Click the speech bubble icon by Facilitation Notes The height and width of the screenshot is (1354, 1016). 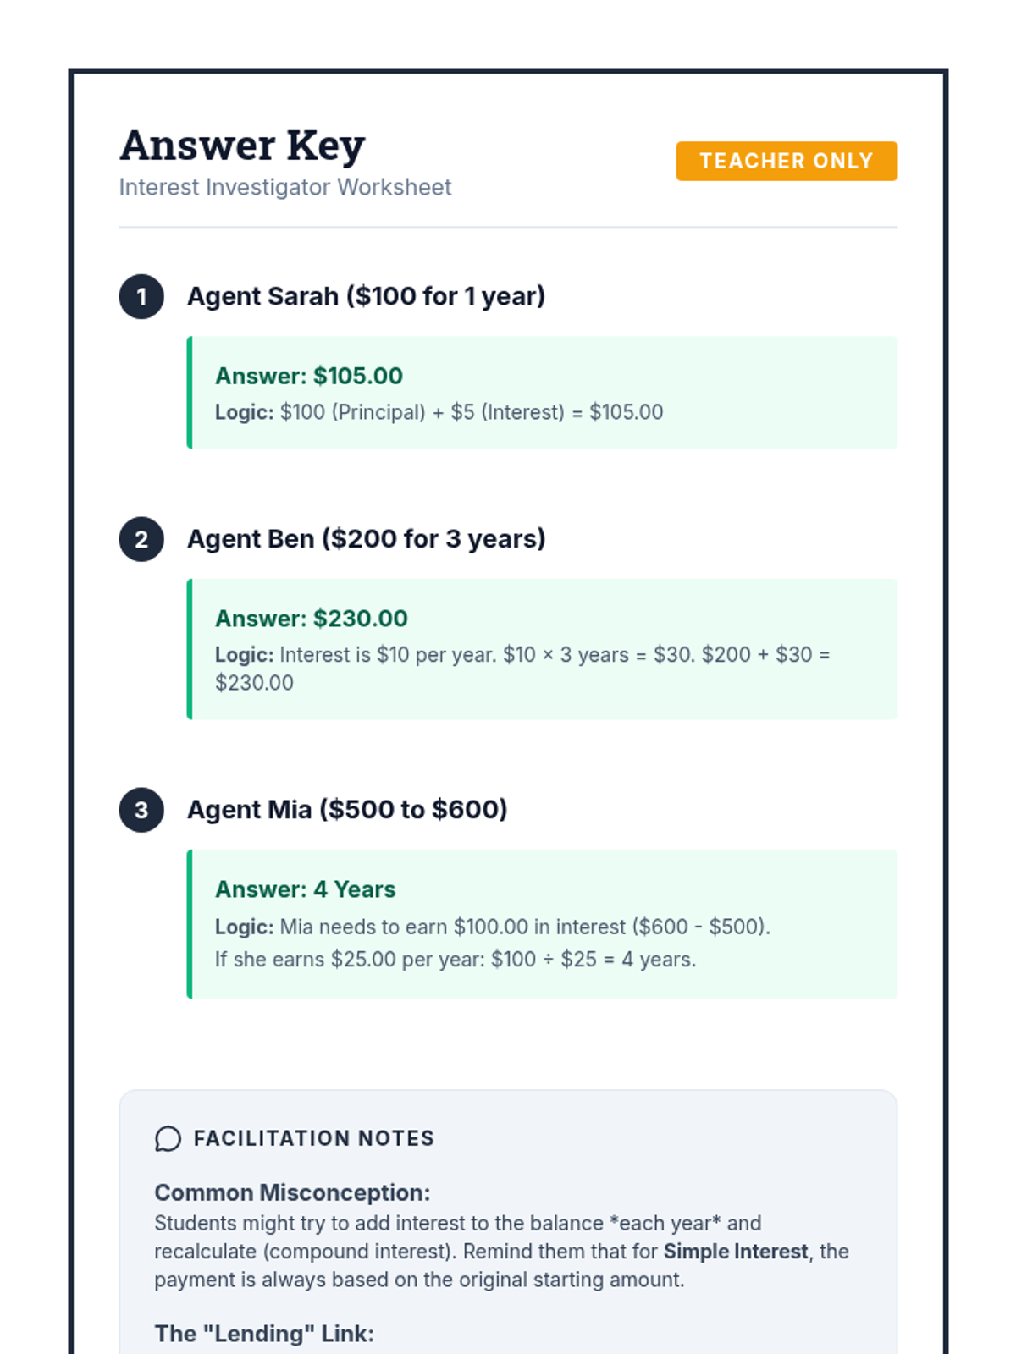[x=168, y=1139]
